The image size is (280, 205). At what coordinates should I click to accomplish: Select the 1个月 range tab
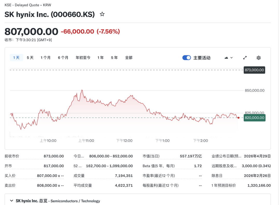point(46,58)
